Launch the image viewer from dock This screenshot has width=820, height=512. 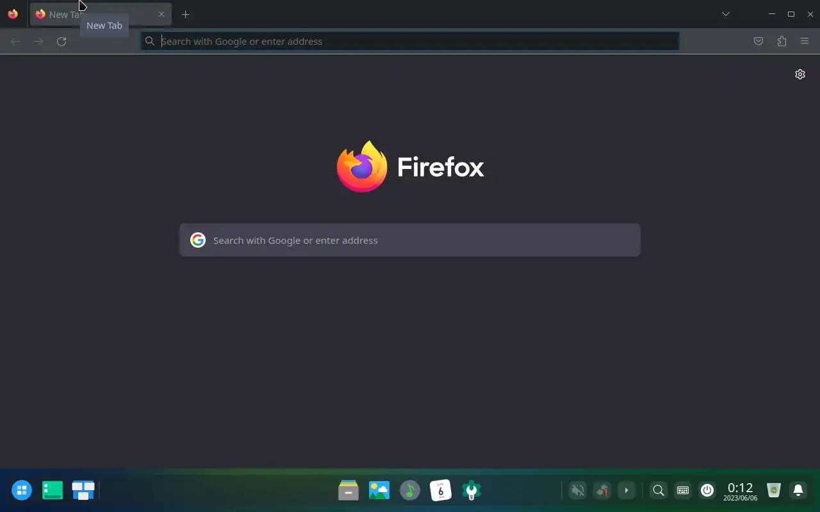pos(379,490)
